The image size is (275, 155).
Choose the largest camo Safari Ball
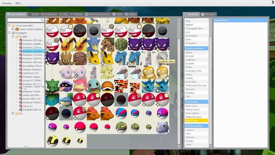click(121, 127)
